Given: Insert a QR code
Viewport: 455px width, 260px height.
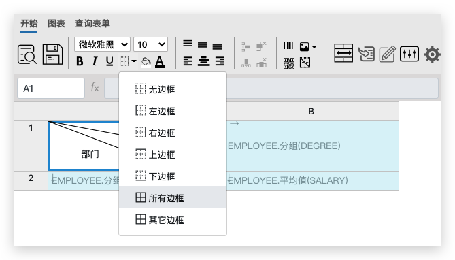Looking at the screenshot, I should coord(289,63).
